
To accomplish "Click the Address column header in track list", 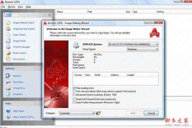I will pyautogui.click(x=118, y=75).
